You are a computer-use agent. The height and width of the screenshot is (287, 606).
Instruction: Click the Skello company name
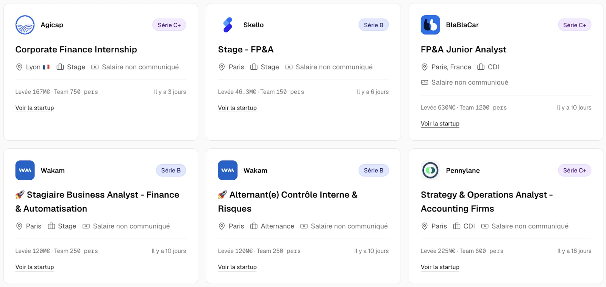point(253,25)
